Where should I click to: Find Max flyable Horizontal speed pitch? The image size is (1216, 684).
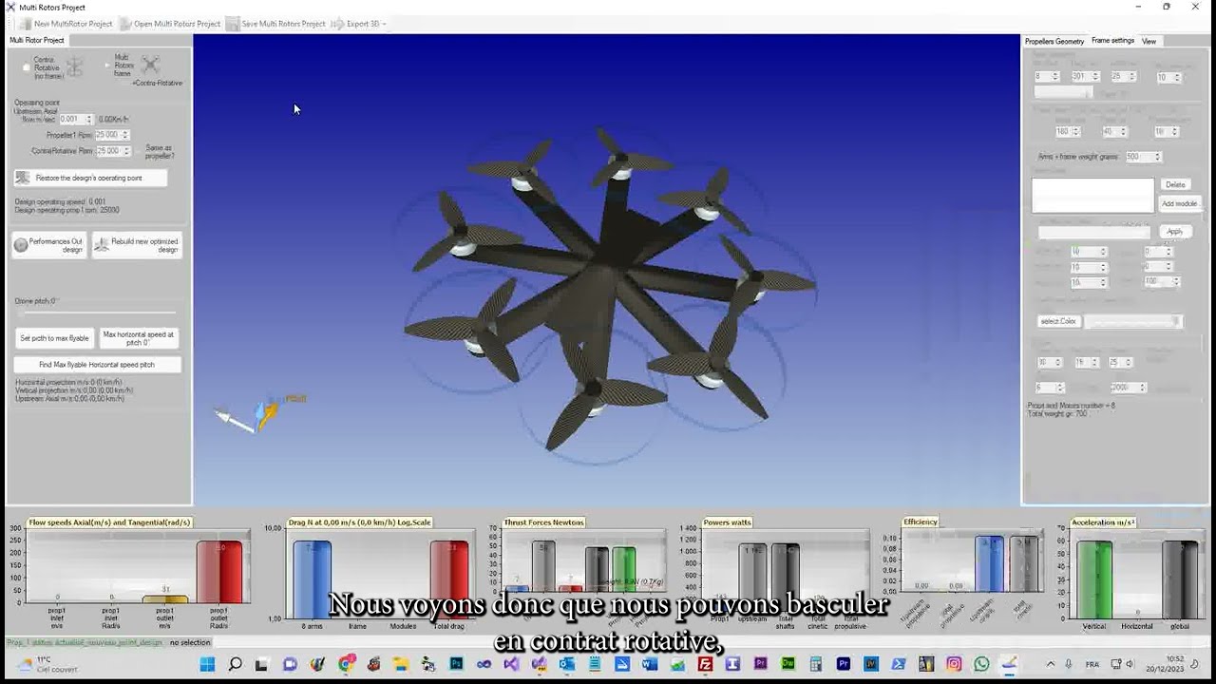coord(97,365)
